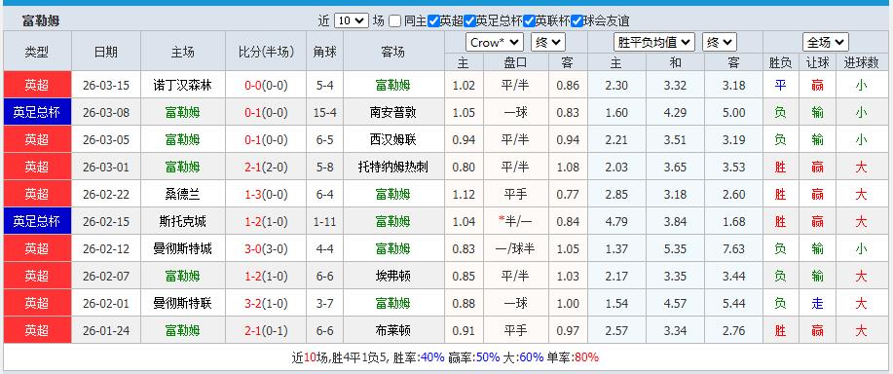Open away team 西汉姆联

[x=393, y=139]
